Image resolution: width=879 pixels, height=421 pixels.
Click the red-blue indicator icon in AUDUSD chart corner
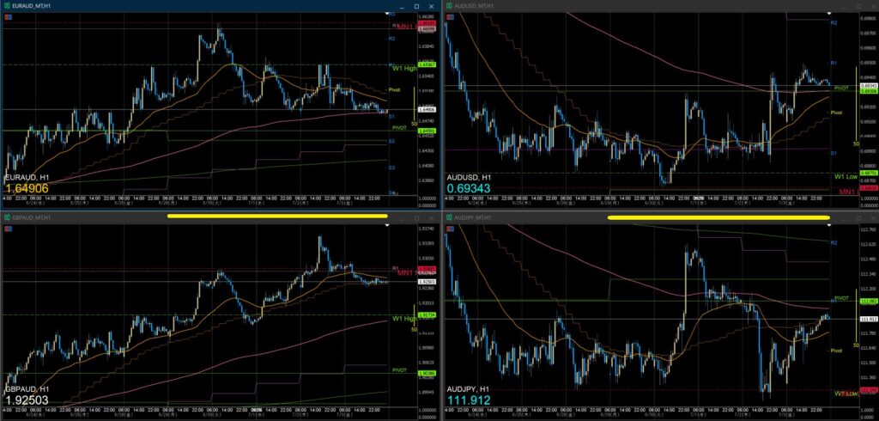tap(450, 17)
